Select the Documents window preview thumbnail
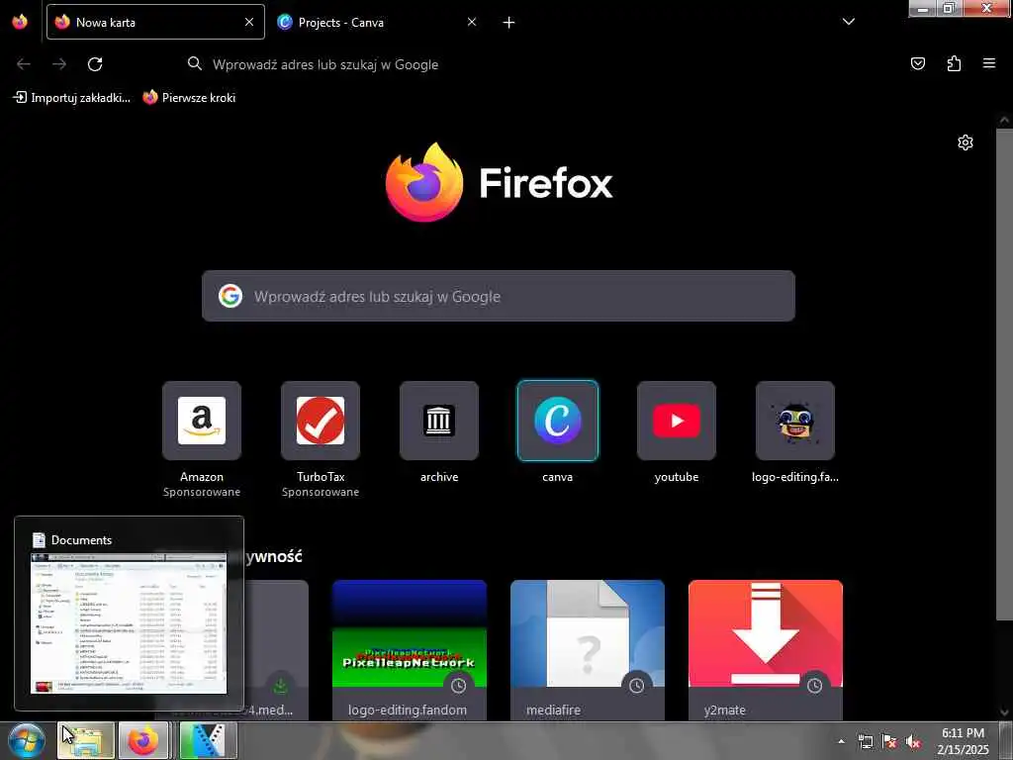Image resolution: width=1013 pixels, height=760 pixels. pyautogui.click(x=129, y=623)
